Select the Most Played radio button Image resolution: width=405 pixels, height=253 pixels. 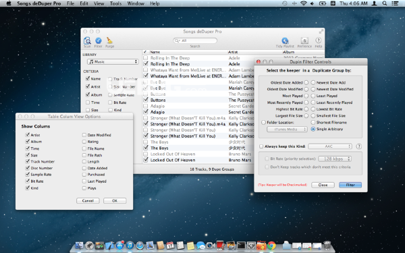tap(306, 96)
